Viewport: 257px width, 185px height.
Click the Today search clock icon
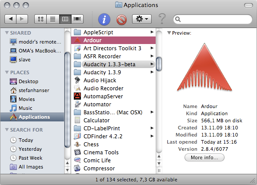[13, 140]
